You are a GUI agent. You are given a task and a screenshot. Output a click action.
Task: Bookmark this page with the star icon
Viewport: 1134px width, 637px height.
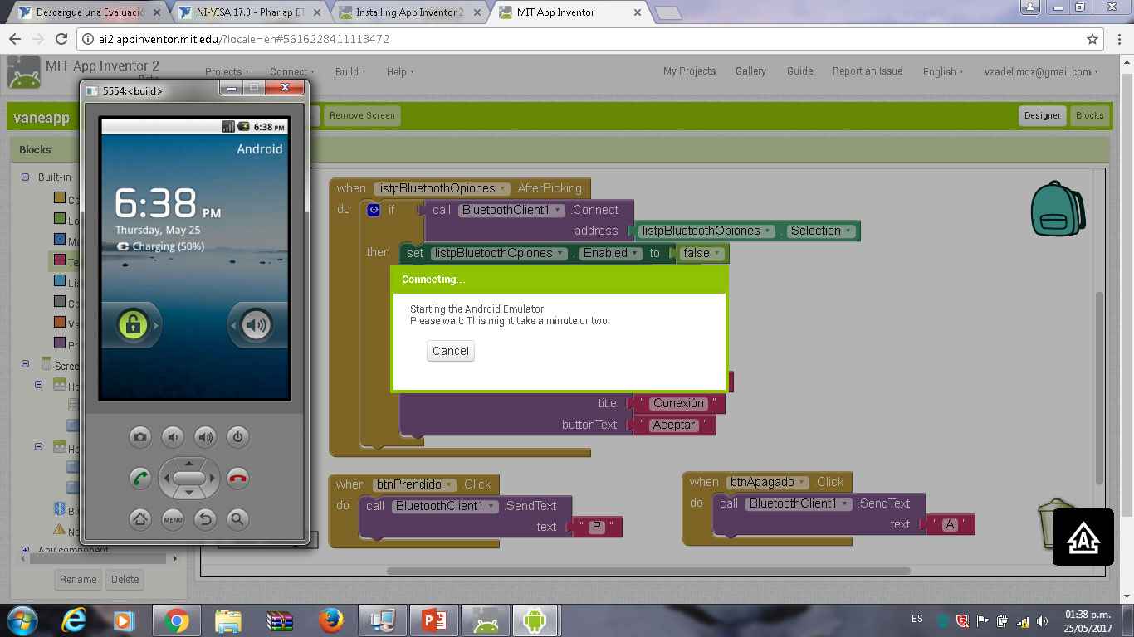coord(1092,39)
